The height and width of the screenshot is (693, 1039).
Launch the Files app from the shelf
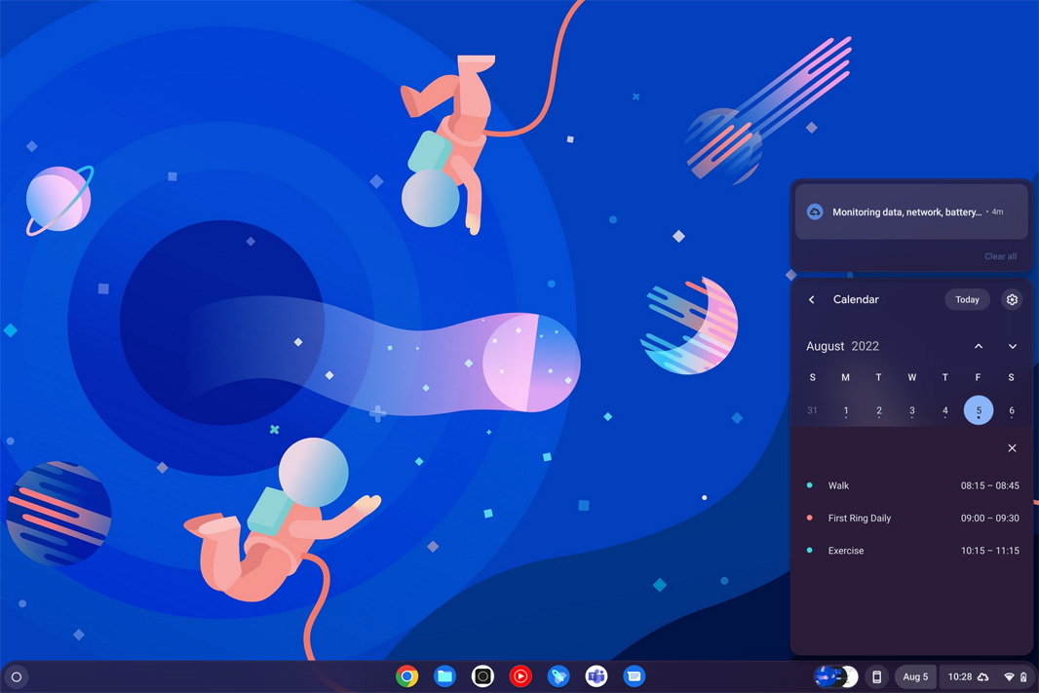444,676
